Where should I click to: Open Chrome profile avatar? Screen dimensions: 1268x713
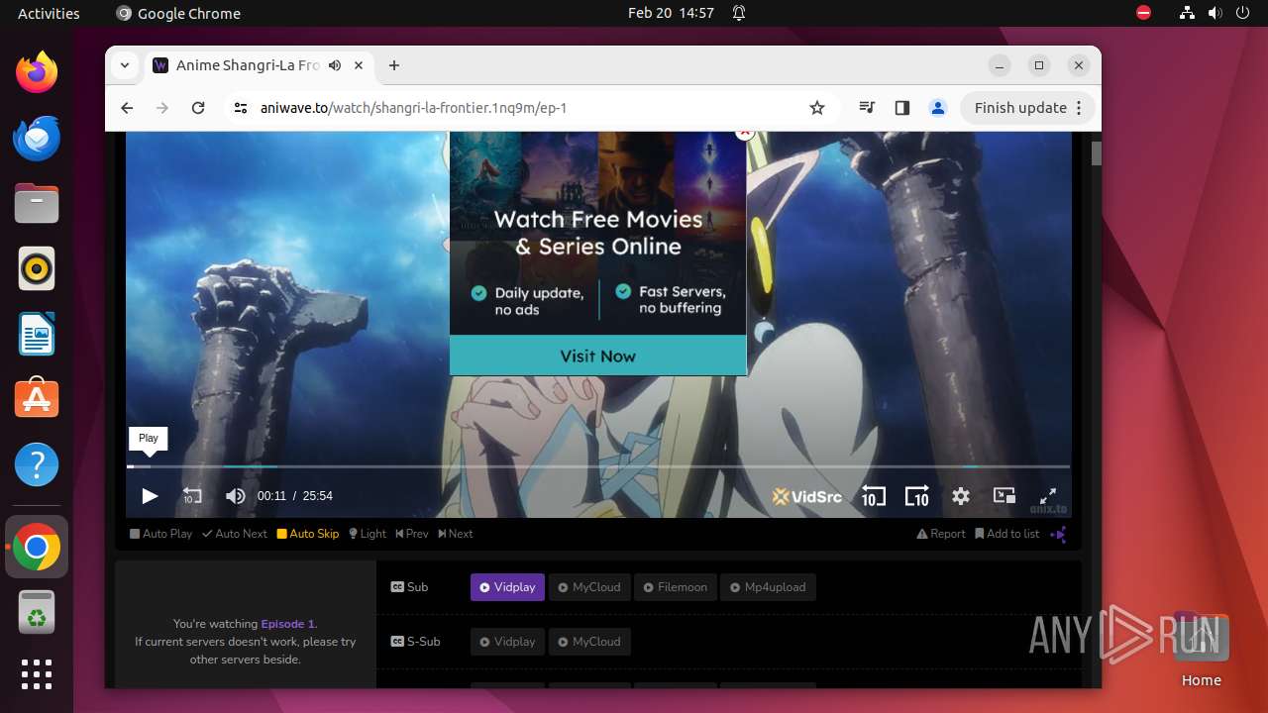point(938,108)
